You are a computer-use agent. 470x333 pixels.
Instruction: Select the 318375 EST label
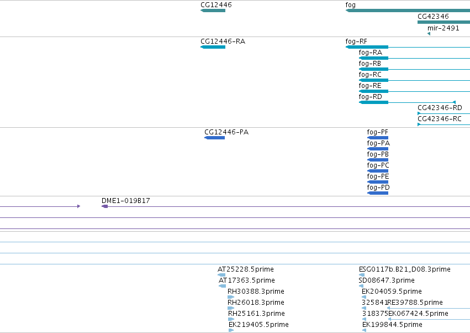[x=375, y=314]
